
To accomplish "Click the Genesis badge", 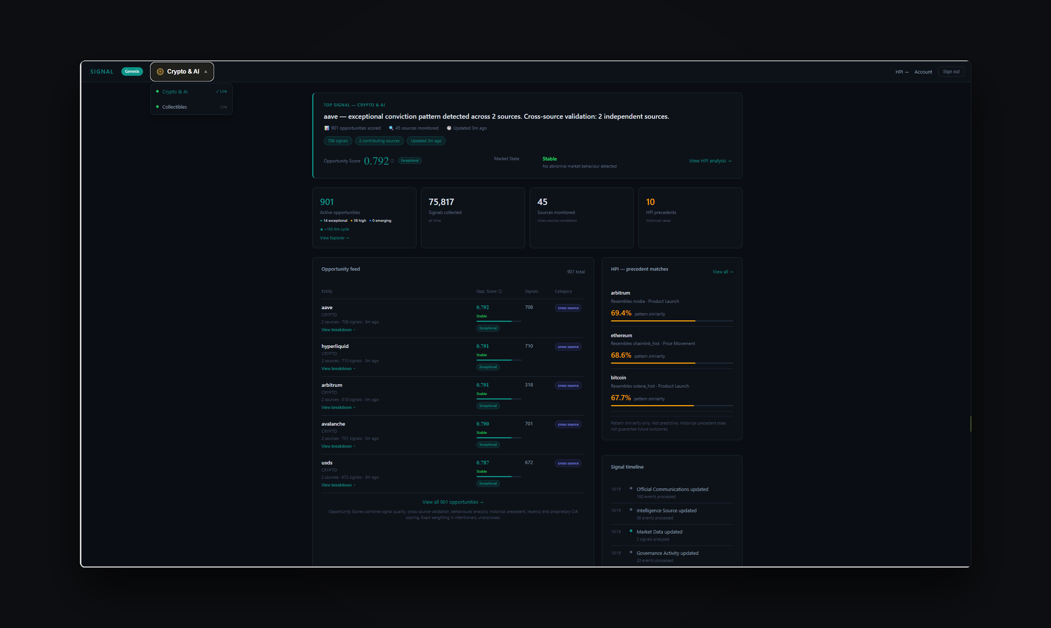I will coord(132,72).
